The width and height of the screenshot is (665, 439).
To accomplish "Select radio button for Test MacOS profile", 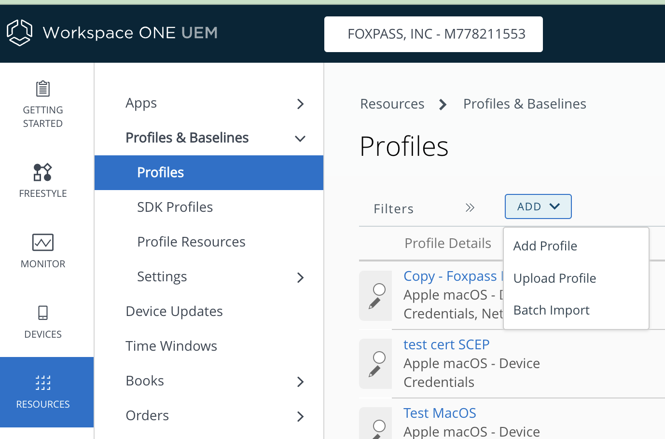I will (x=379, y=425).
